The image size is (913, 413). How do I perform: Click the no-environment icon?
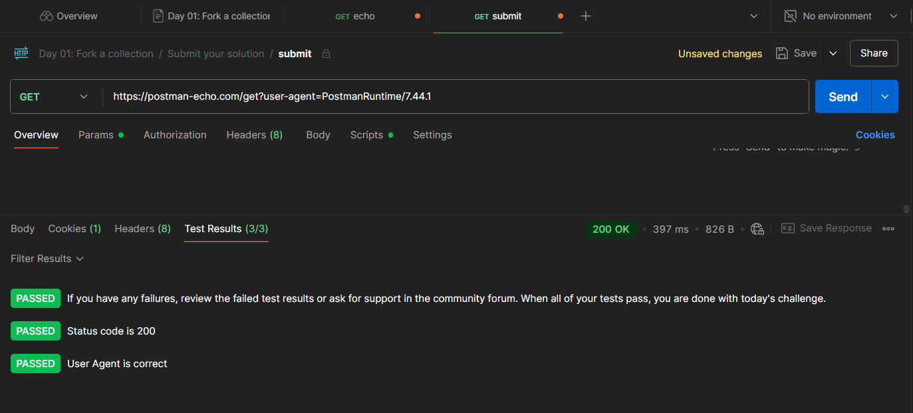[x=790, y=16]
